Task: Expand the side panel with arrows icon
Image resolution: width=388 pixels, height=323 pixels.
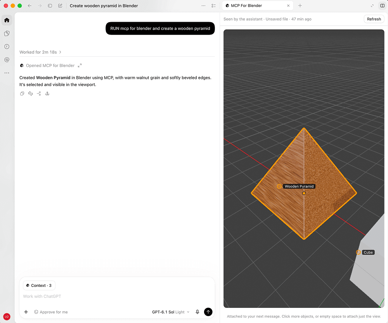Action: pos(372,6)
